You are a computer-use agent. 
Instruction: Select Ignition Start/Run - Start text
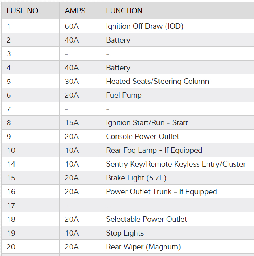pyautogui.click(x=147, y=123)
